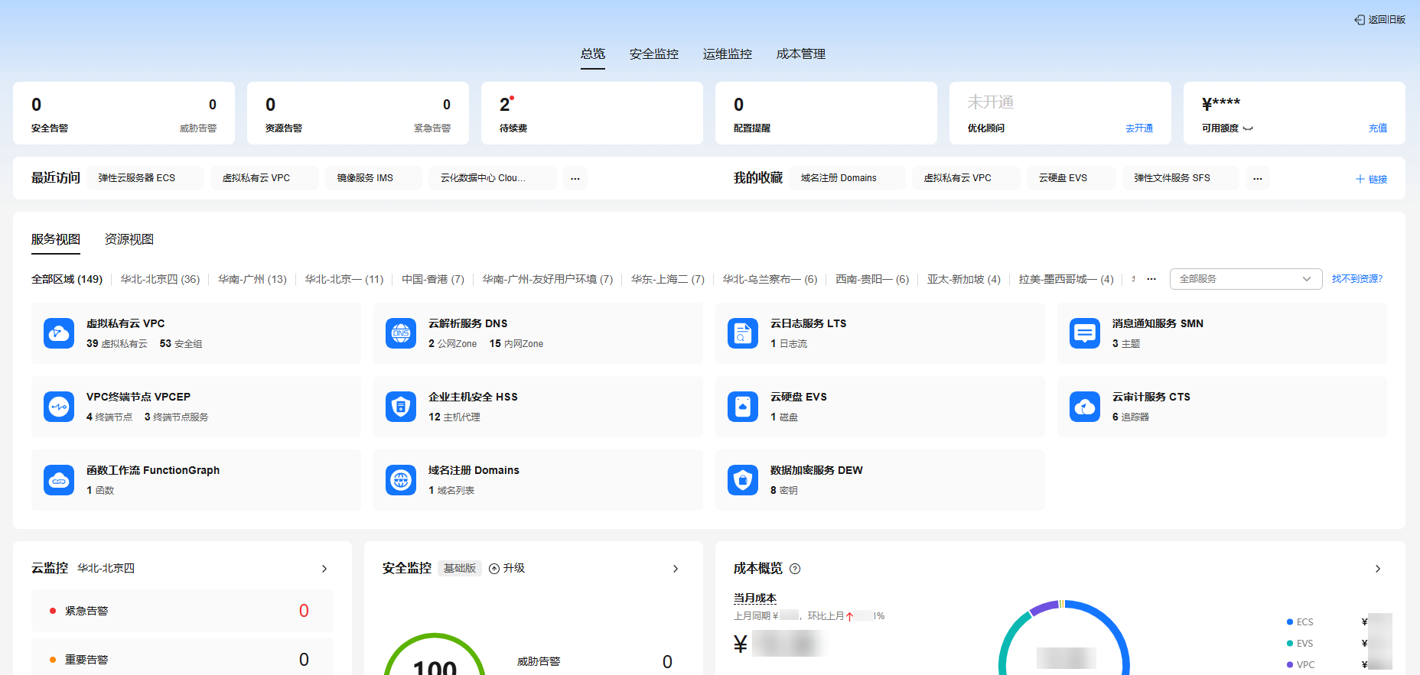Open the 全部服务 dropdown

point(1246,279)
